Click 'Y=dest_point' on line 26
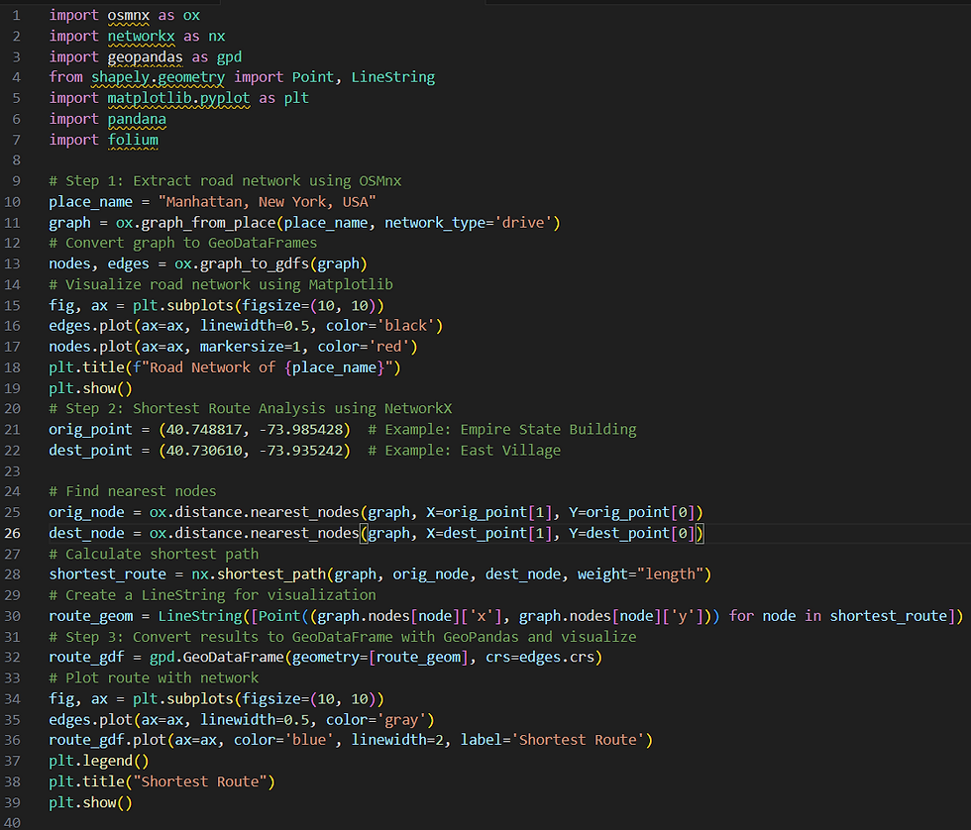 (x=619, y=534)
